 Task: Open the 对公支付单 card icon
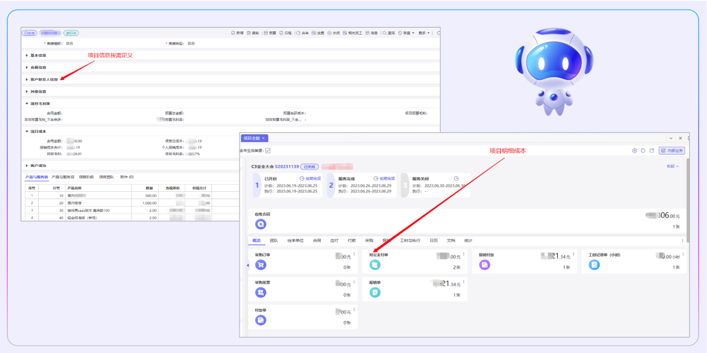[375, 265]
